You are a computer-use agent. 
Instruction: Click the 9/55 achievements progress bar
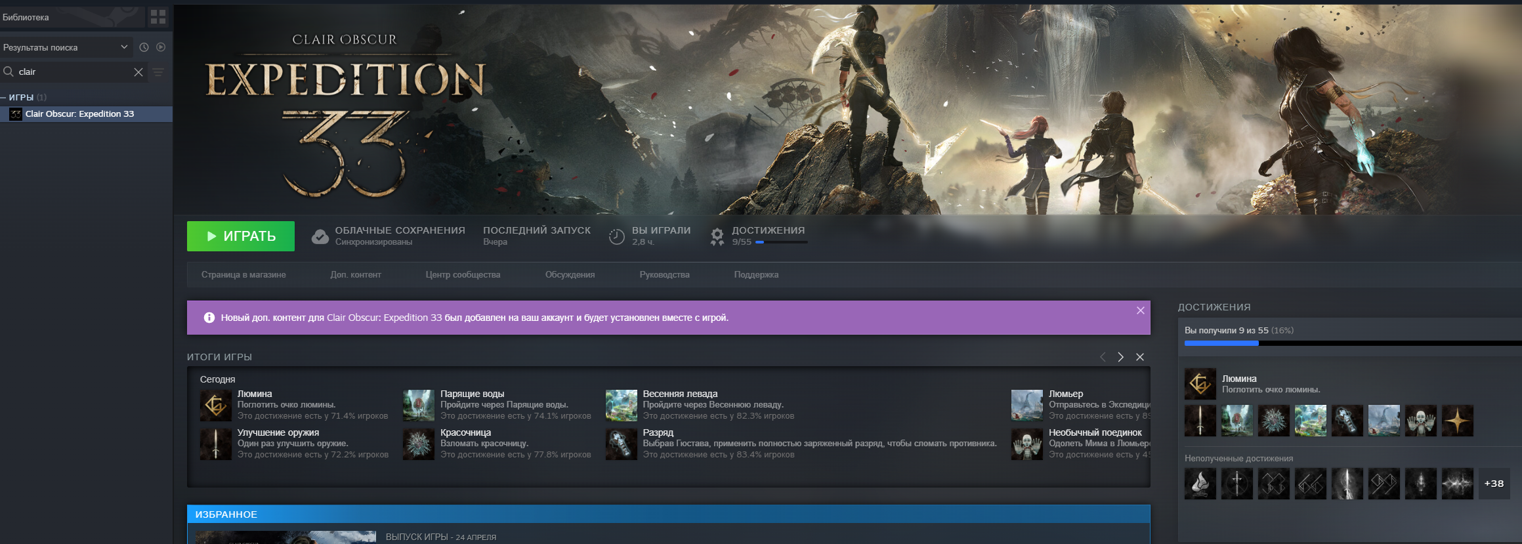781,242
